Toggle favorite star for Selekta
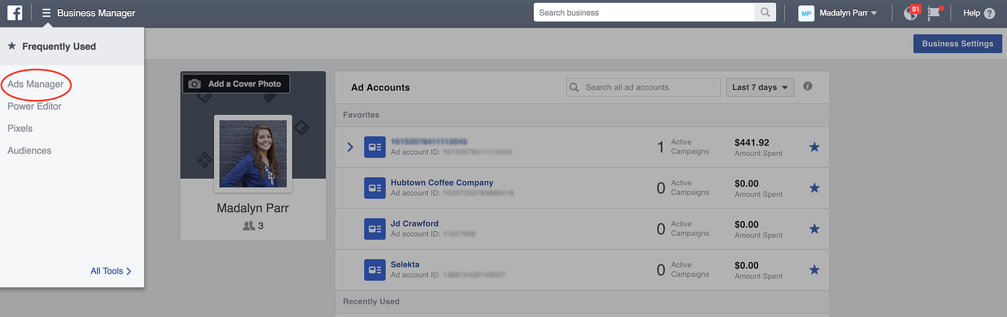This screenshot has width=1007, height=317. click(814, 270)
